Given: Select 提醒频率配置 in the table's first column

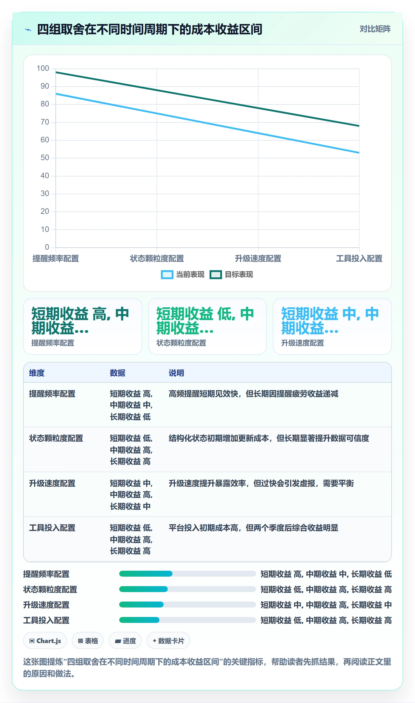Looking at the screenshot, I should [x=52, y=394].
